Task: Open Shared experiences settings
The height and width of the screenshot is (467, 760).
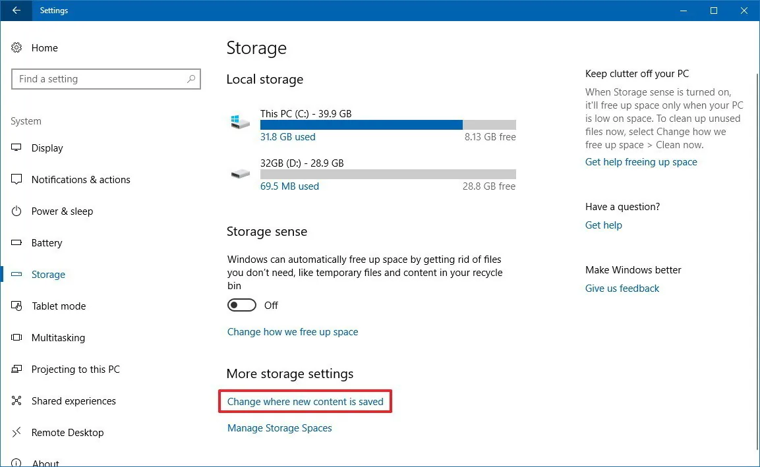Action: pos(74,400)
